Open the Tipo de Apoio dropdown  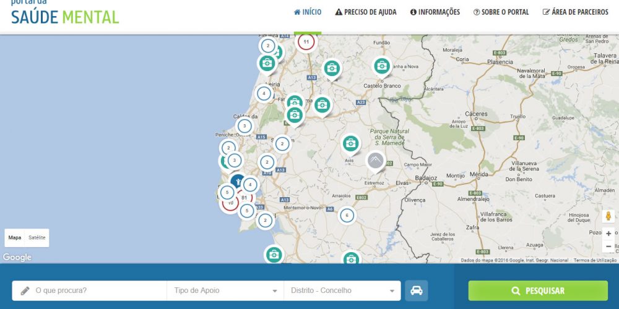click(225, 290)
